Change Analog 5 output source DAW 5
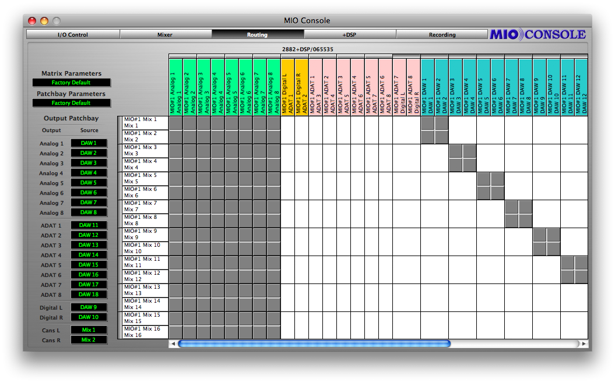This screenshot has width=615, height=383. pos(89,183)
